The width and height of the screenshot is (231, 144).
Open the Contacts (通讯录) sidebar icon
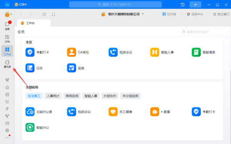point(7,64)
